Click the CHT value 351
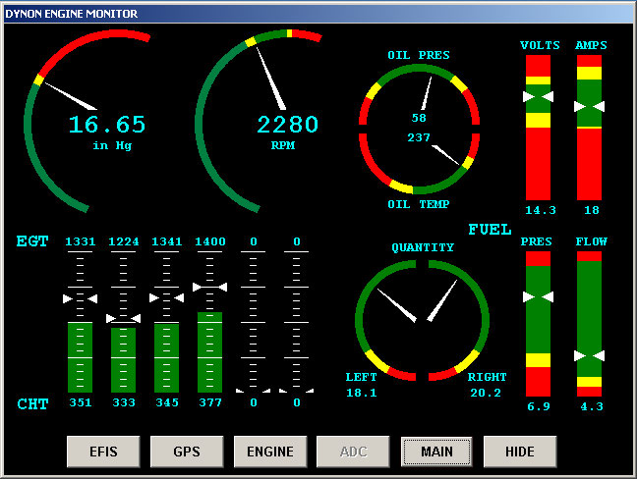This screenshot has height=479, width=637. tap(81, 402)
